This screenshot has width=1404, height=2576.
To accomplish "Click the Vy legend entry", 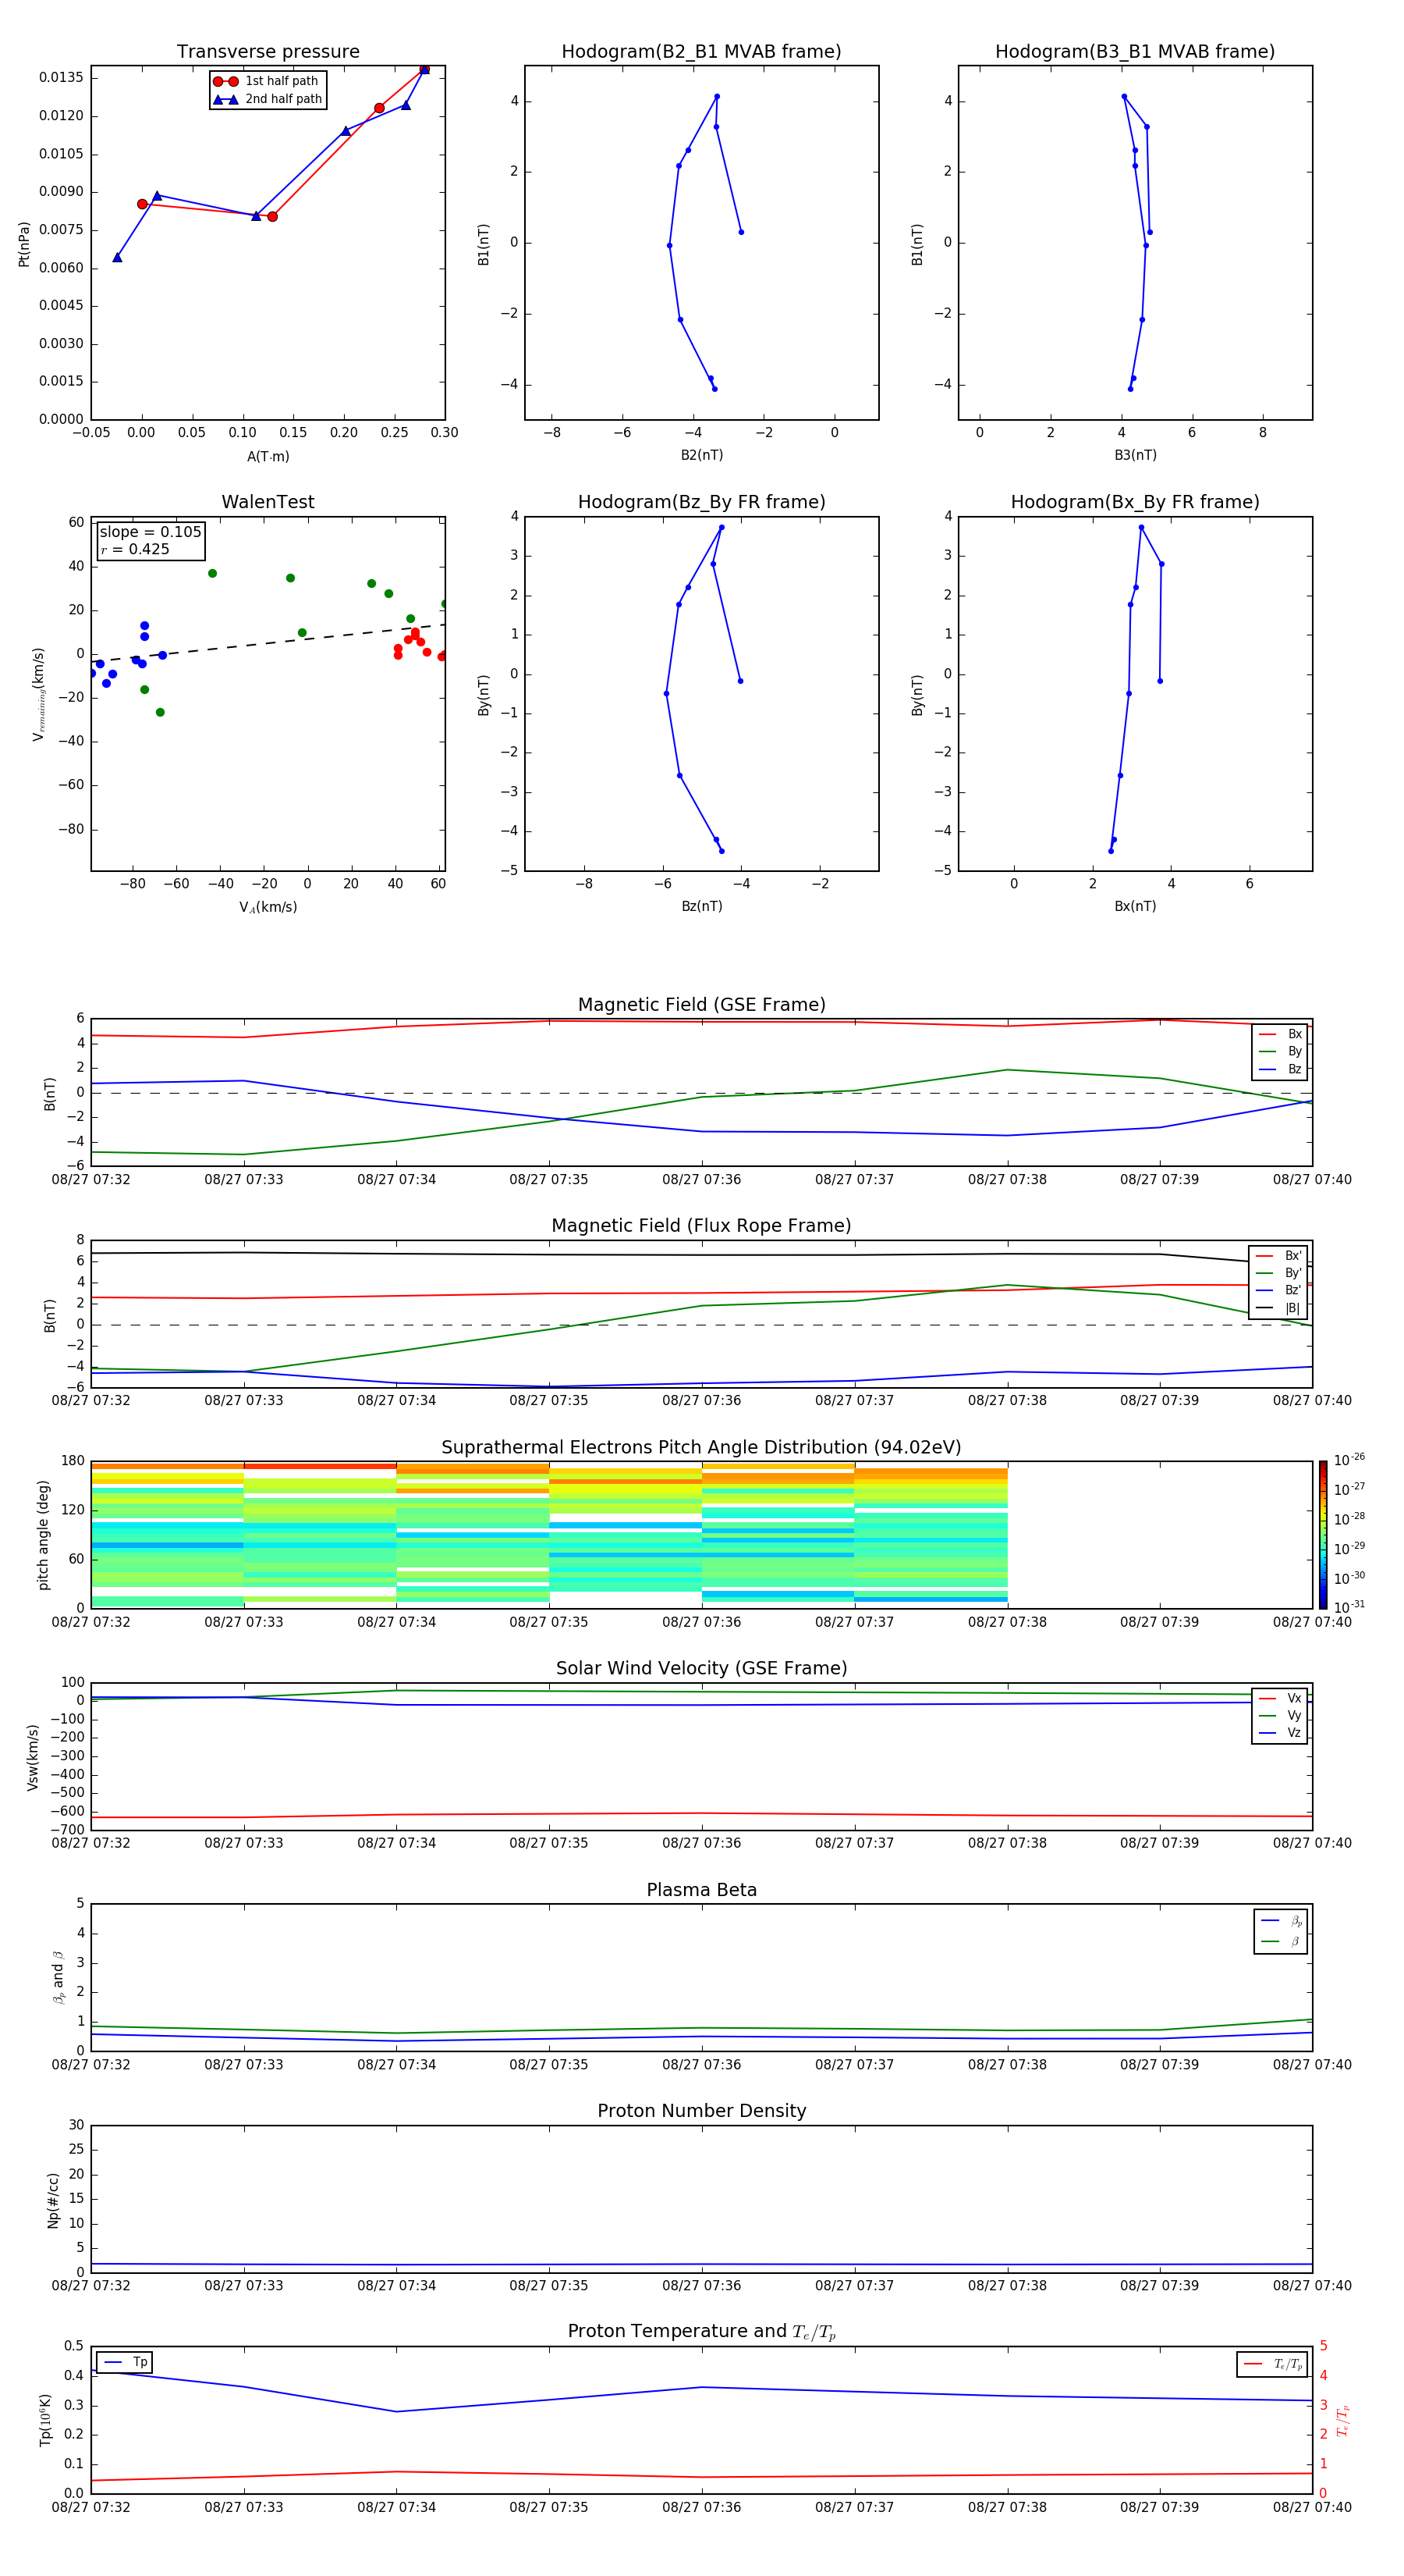I will click(x=1280, y=1715).
